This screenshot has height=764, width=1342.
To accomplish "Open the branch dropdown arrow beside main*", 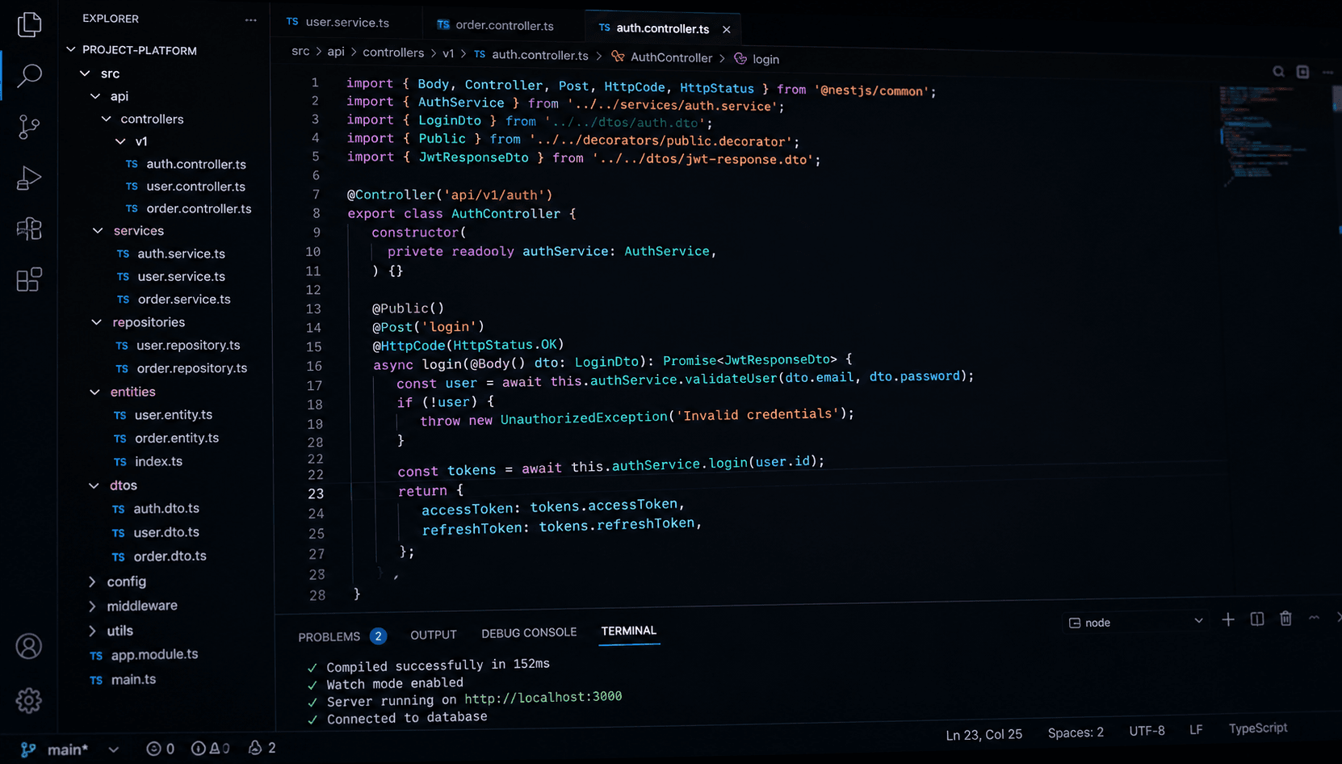I will pyautogui.click(x=114, y=749).
